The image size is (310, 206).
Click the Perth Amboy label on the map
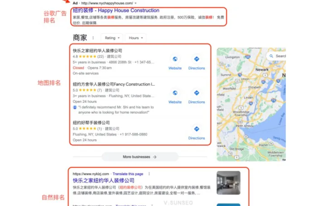point(244,126)
